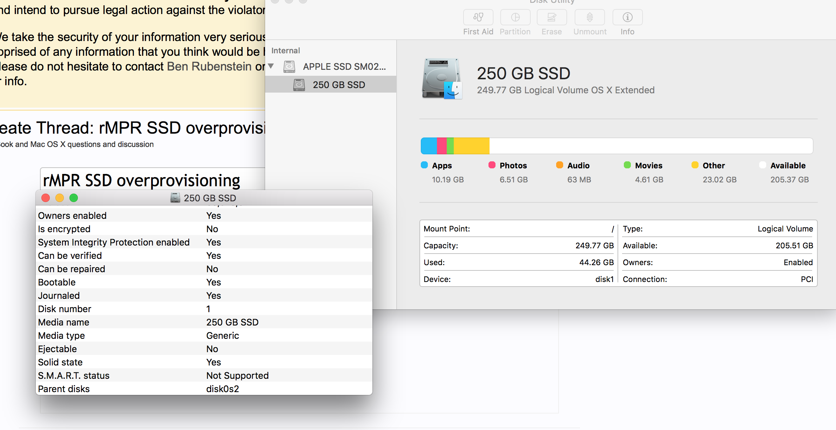Click Ben Rubenstein link in browser window
Screen dimensions: 836x430
(x=209, y=66)
